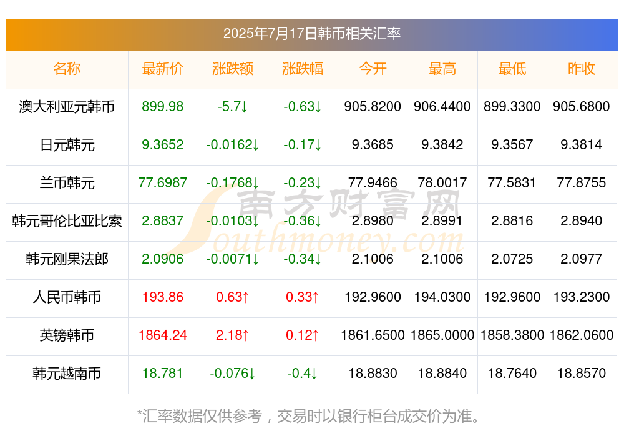Image resolution: width=624 pixels, height=436 pixels.
Task: Click change amount -0.076↓
Action: 233,374
